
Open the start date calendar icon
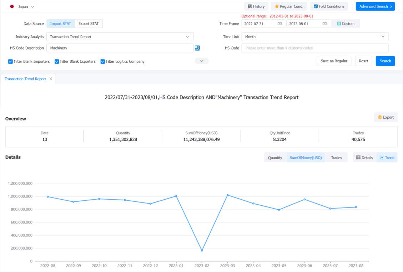click(x=279, y=24)
